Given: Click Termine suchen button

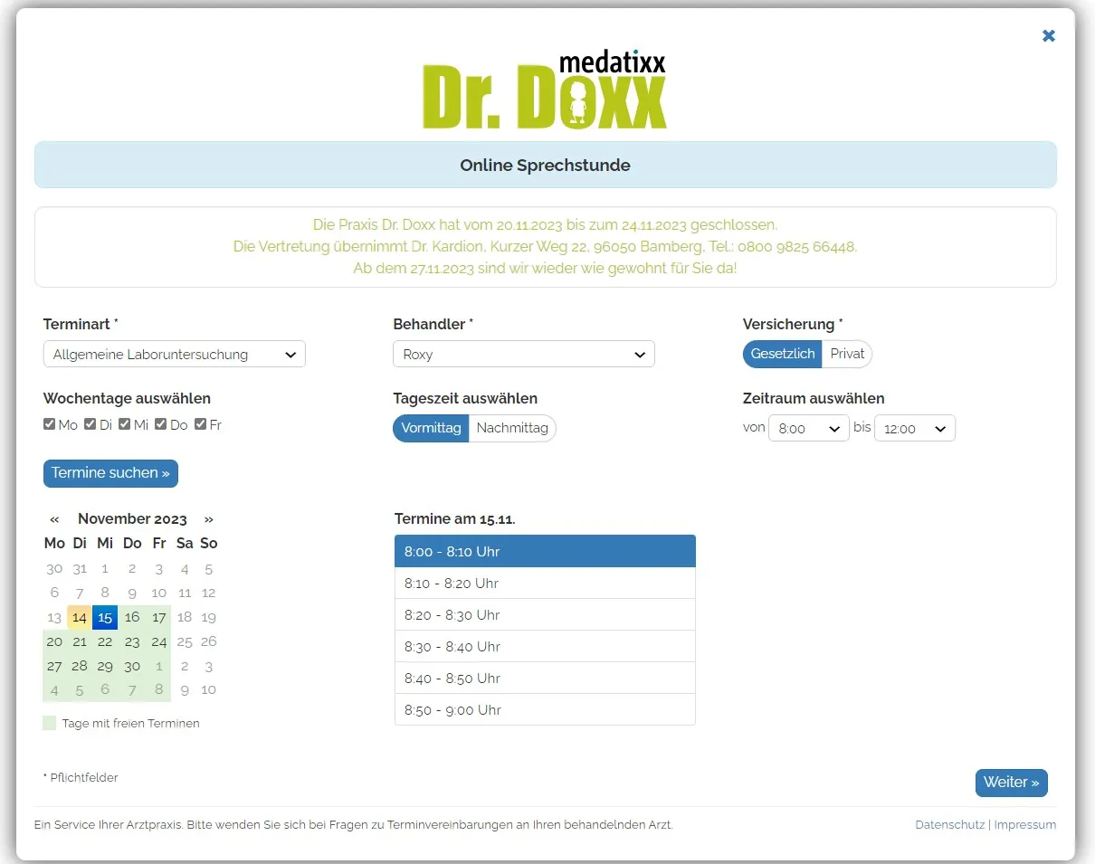Looking at the screenshot, I should (x=110, y=473).
